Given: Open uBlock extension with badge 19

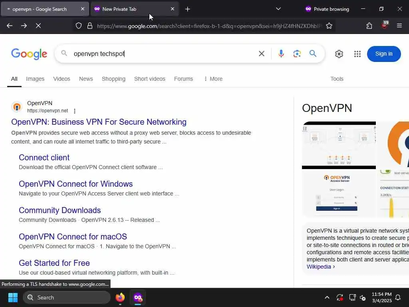Looking at the screenshot, I should point(385,25).
